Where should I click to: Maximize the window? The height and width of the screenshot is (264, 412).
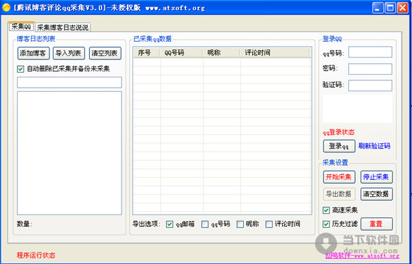point(390,8)
